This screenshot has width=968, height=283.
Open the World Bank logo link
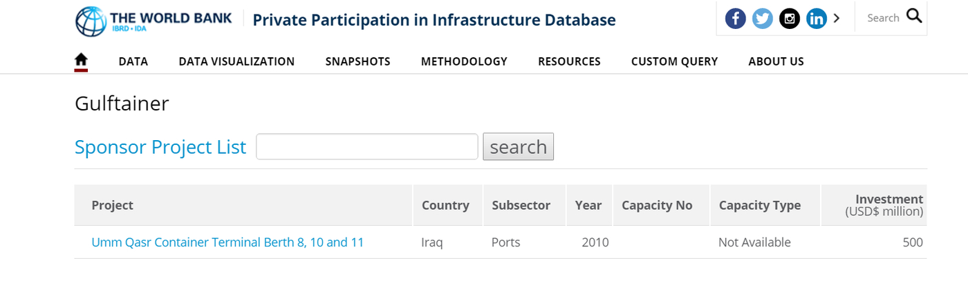tap(153, 21)
